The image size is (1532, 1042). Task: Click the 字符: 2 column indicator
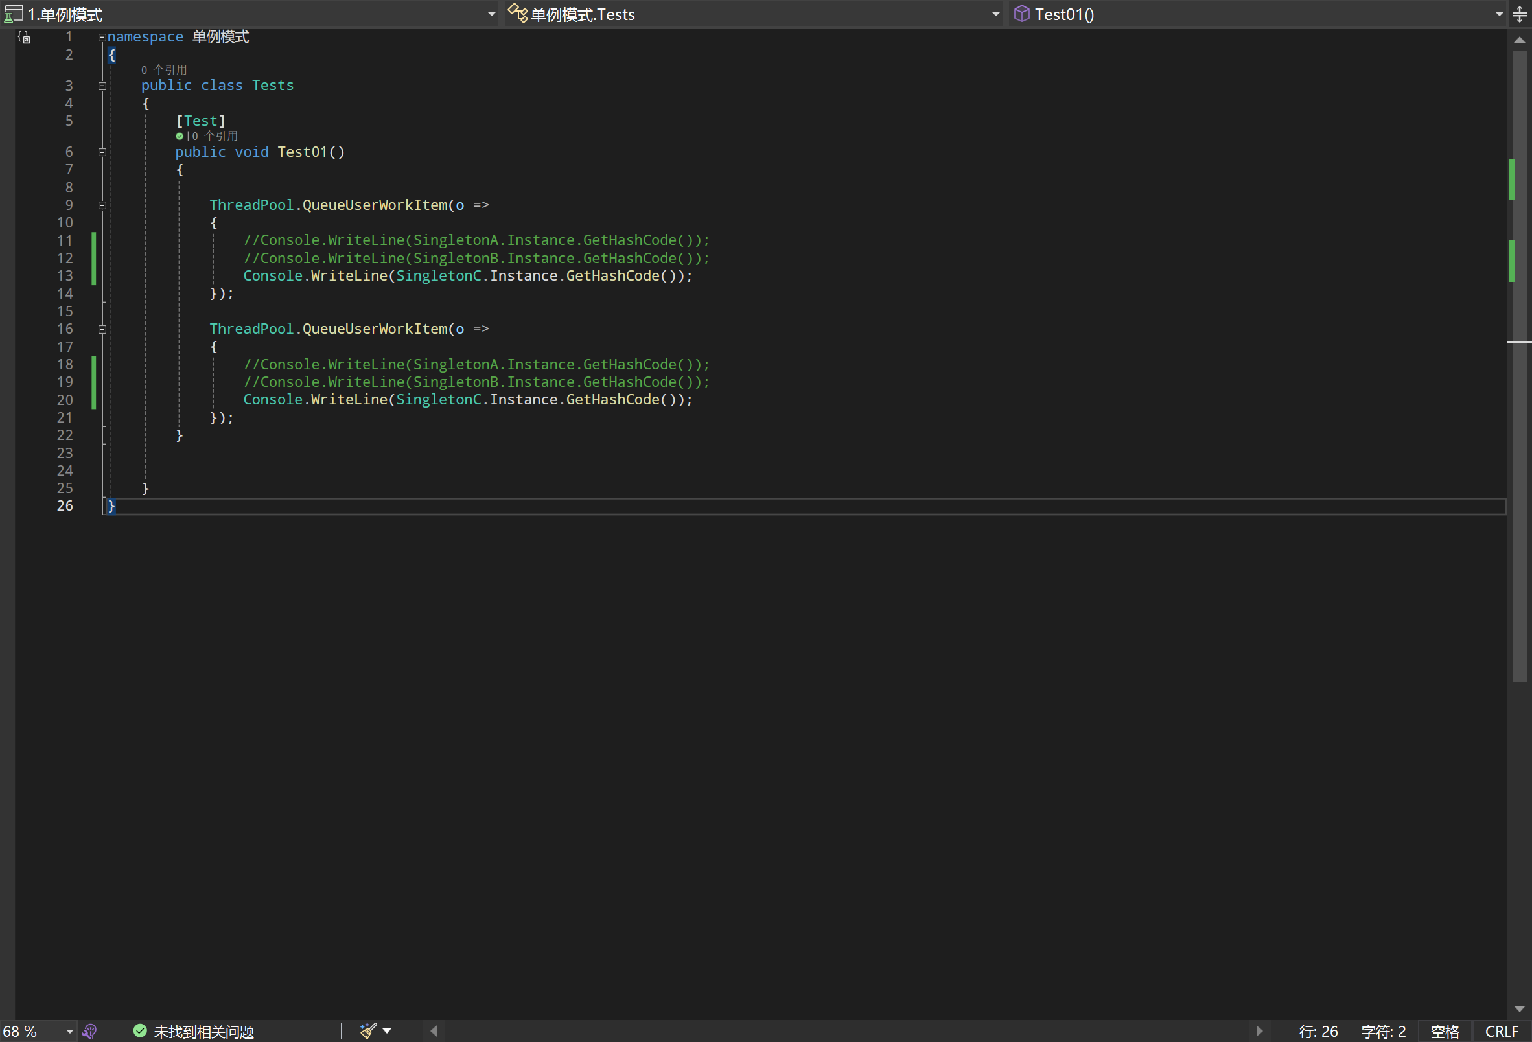[1383, 1032]
